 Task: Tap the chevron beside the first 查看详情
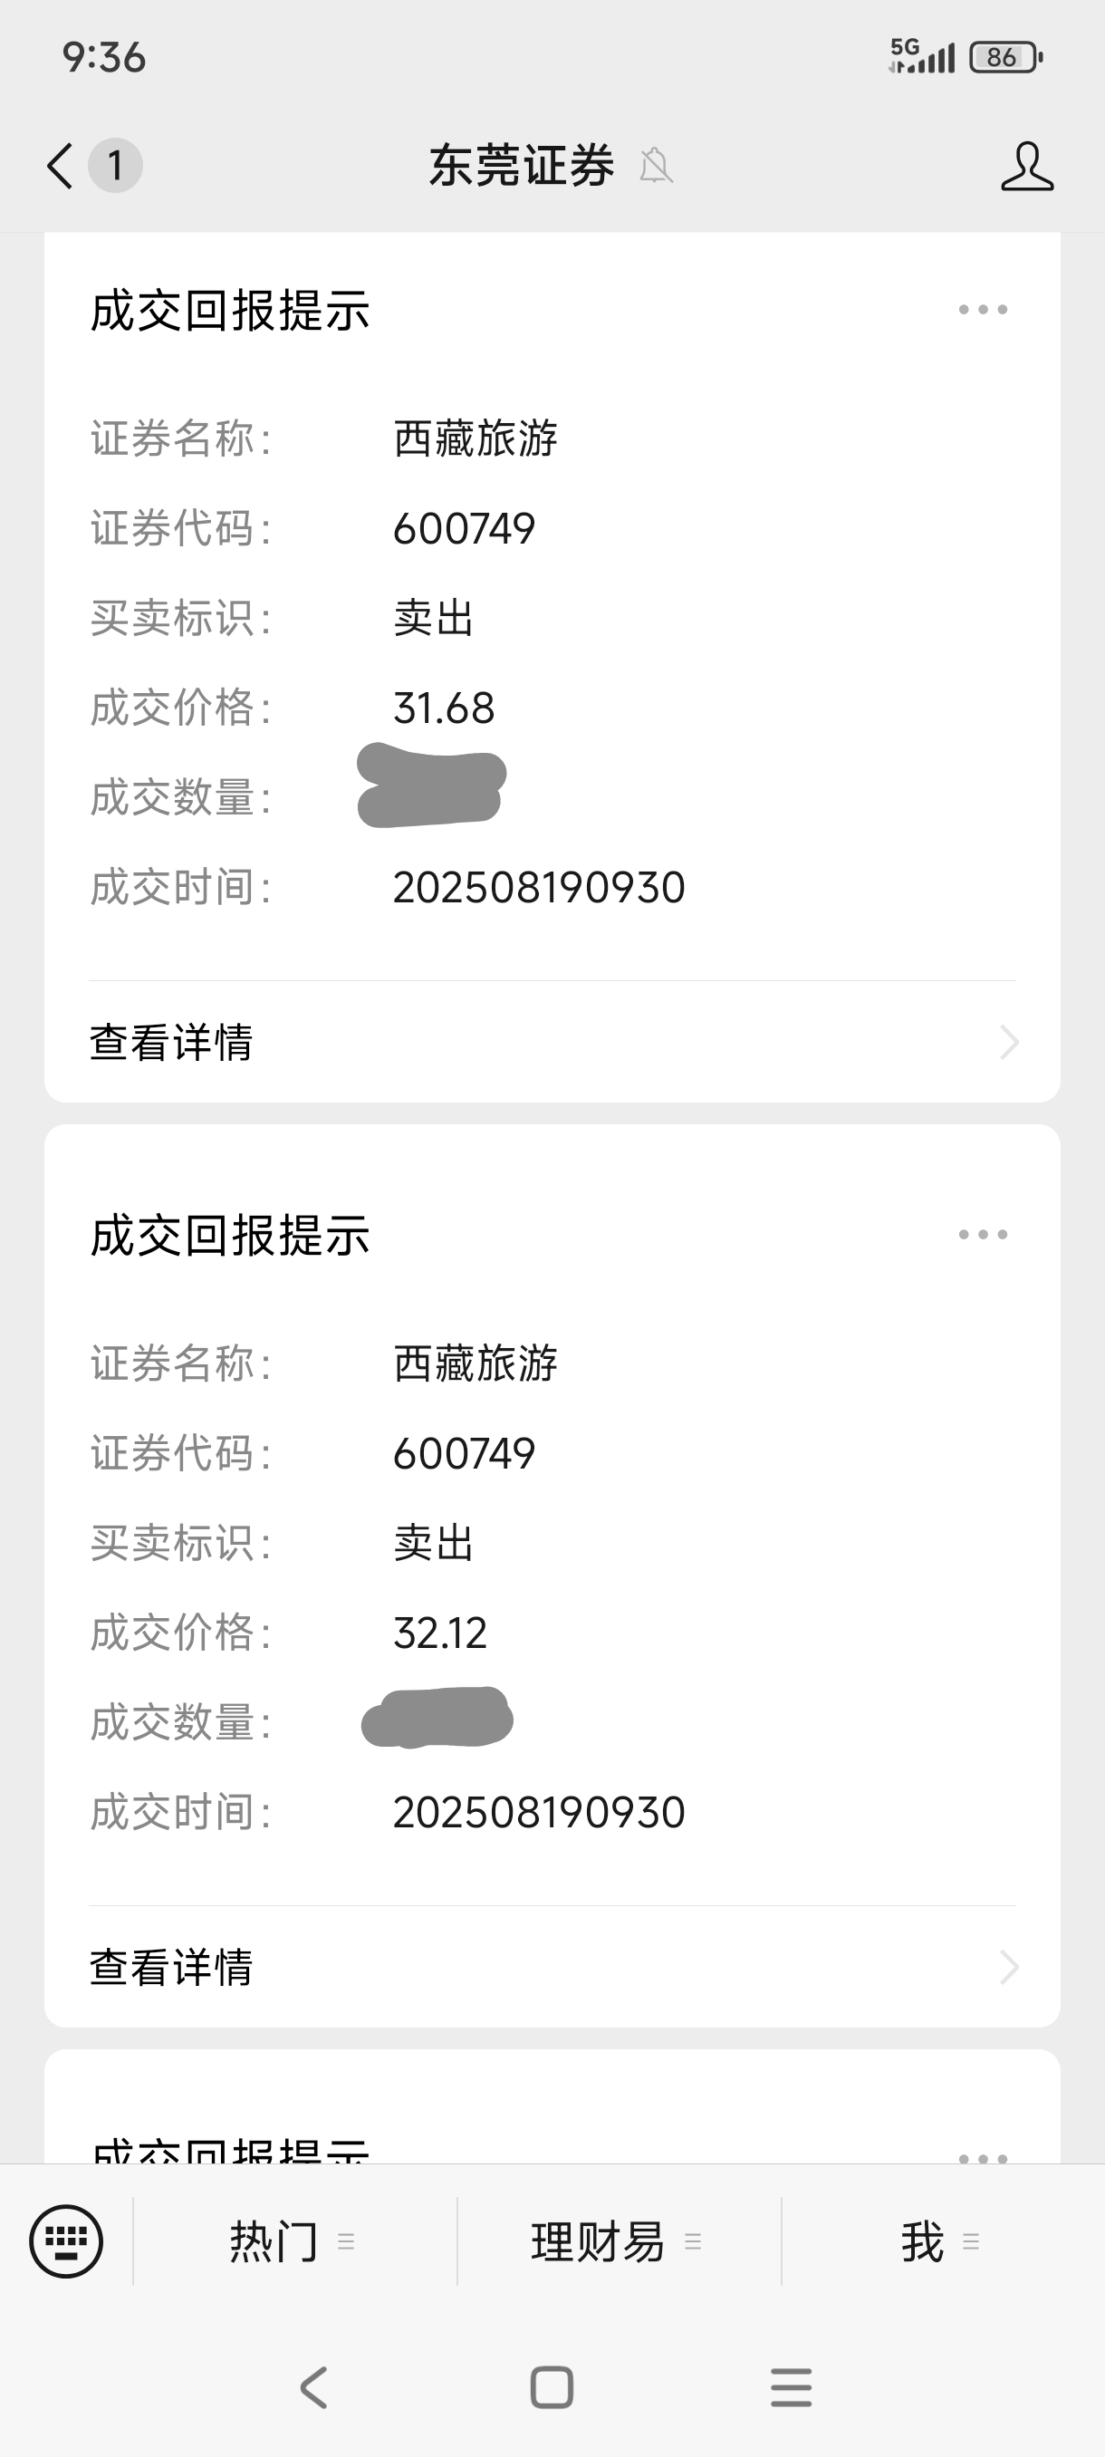tap(1010, 1042)
